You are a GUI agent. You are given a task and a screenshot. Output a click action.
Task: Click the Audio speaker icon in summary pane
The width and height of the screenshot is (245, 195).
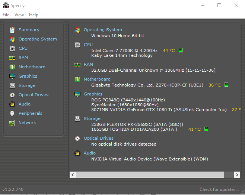(x=77, y=153)
